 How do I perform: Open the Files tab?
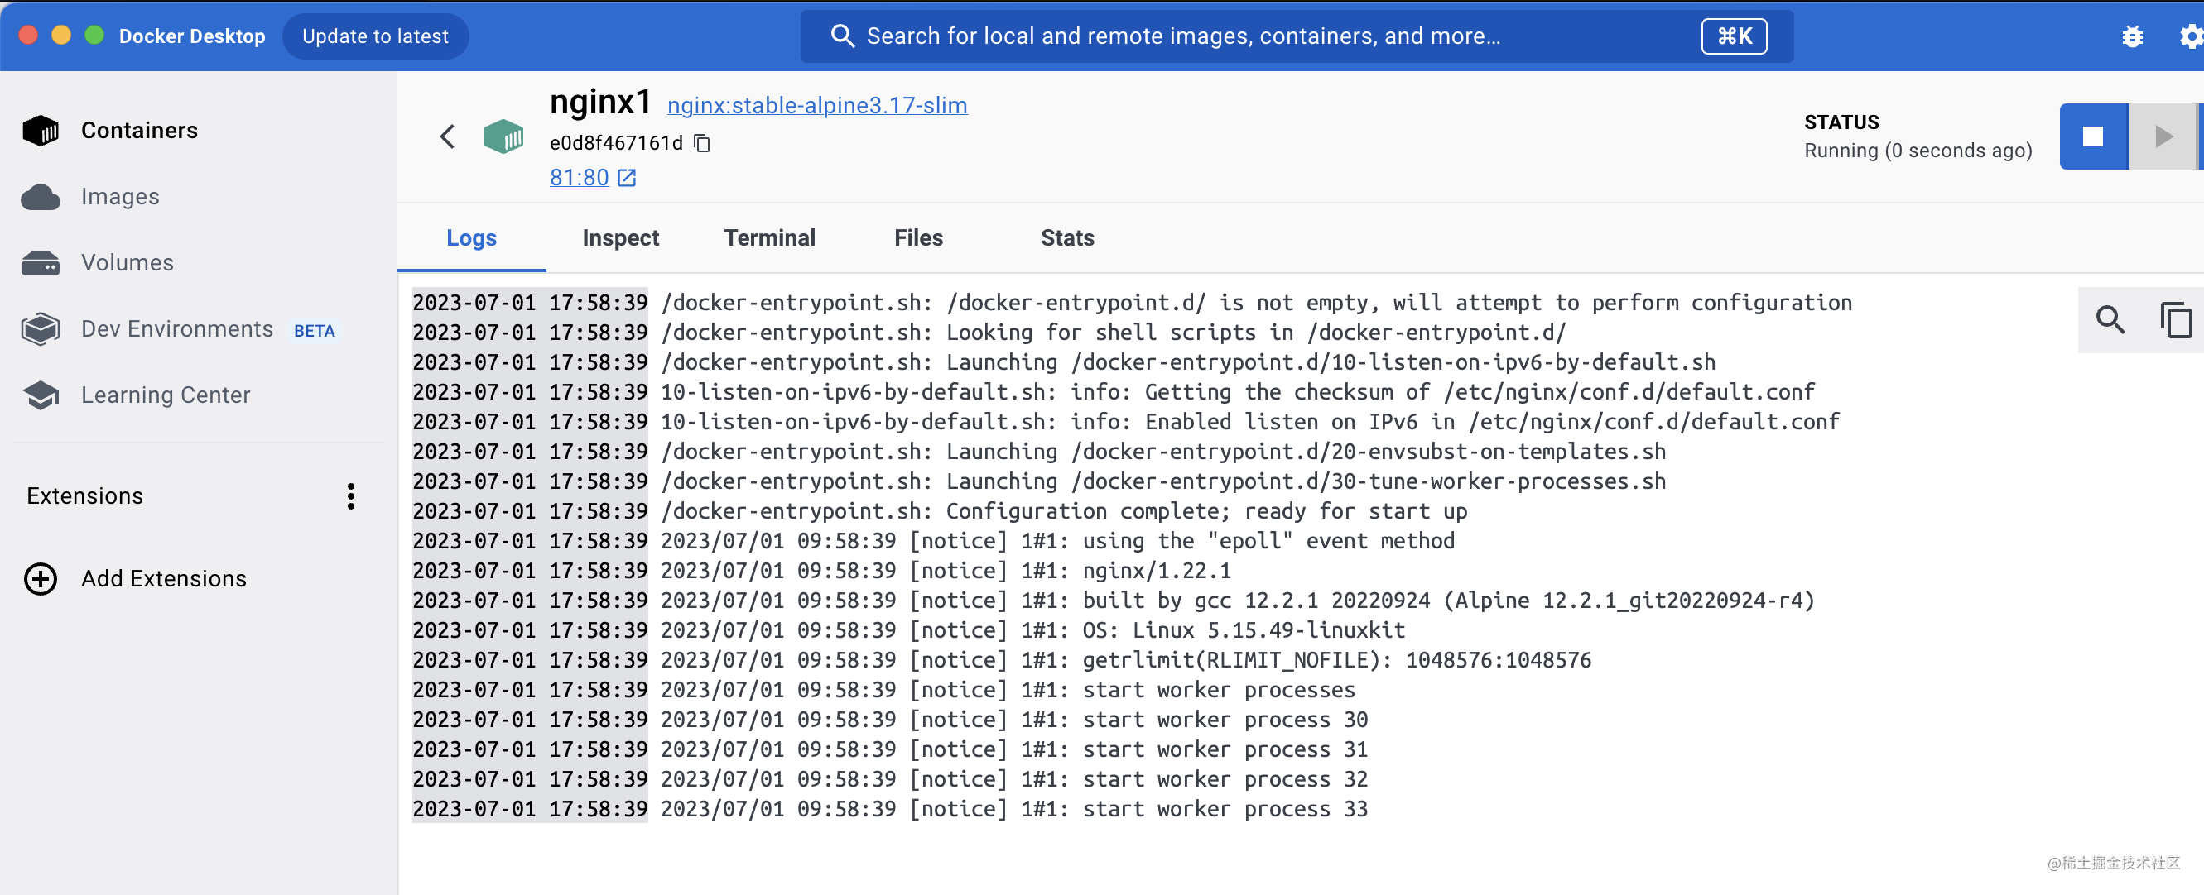coord(918,237)
